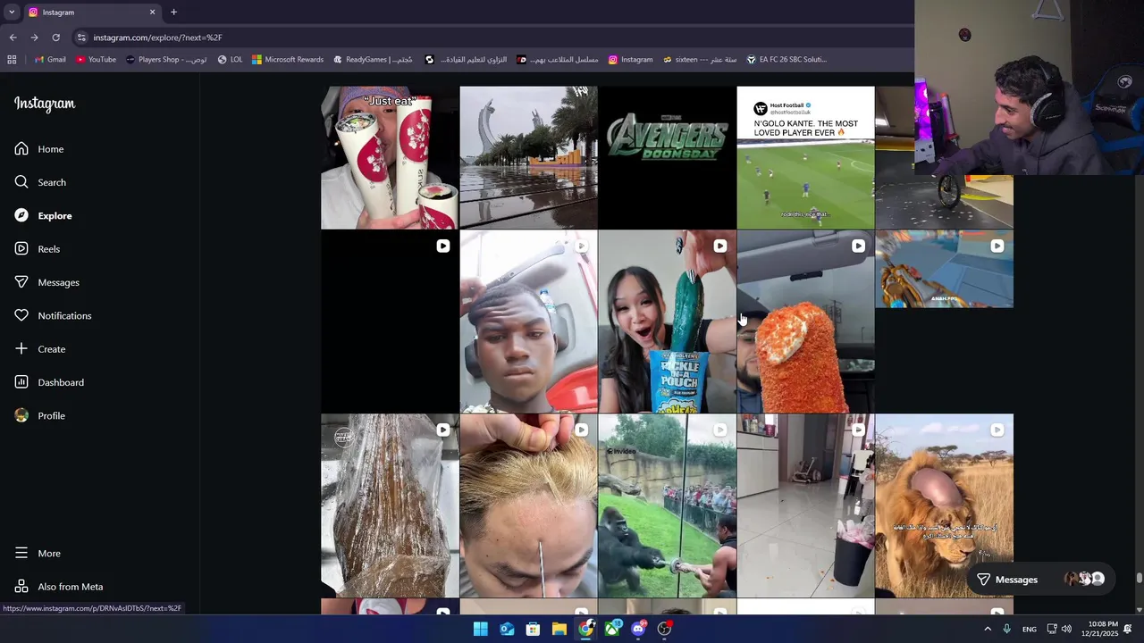Open the sixteen bookmark

[x=700, y=60]
